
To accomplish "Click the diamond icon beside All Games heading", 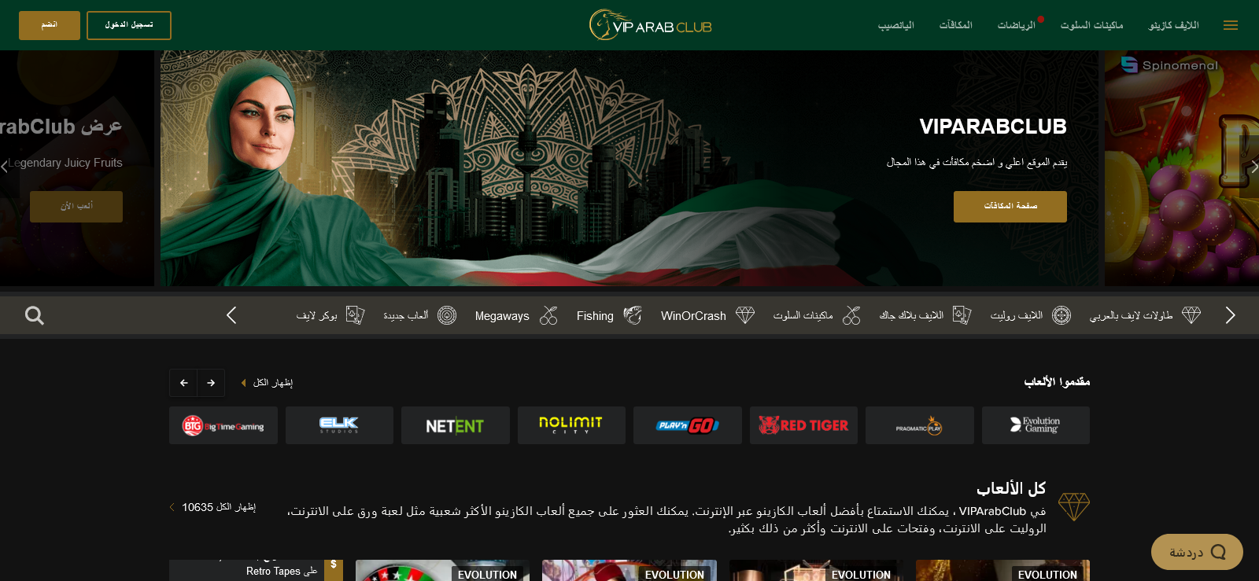I will pyautogui.click(x=1073, y=506).
